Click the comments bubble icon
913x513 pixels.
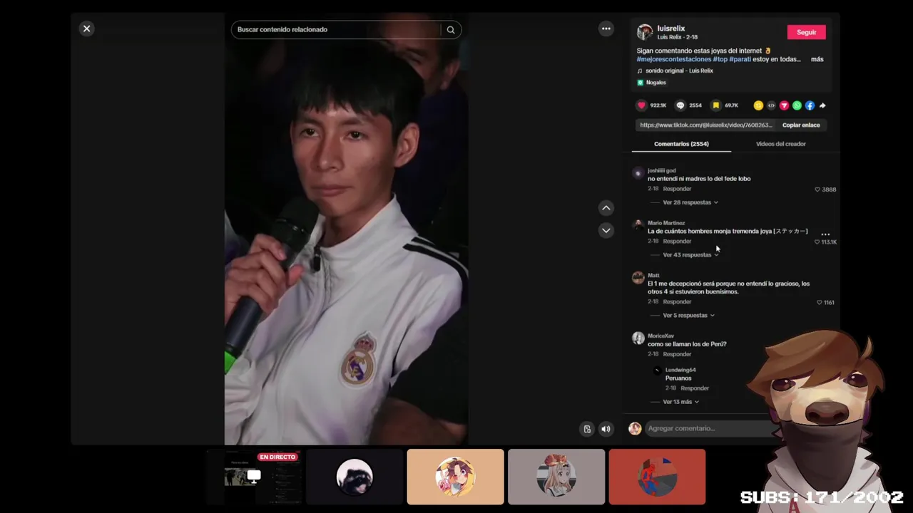coord(680,105)
